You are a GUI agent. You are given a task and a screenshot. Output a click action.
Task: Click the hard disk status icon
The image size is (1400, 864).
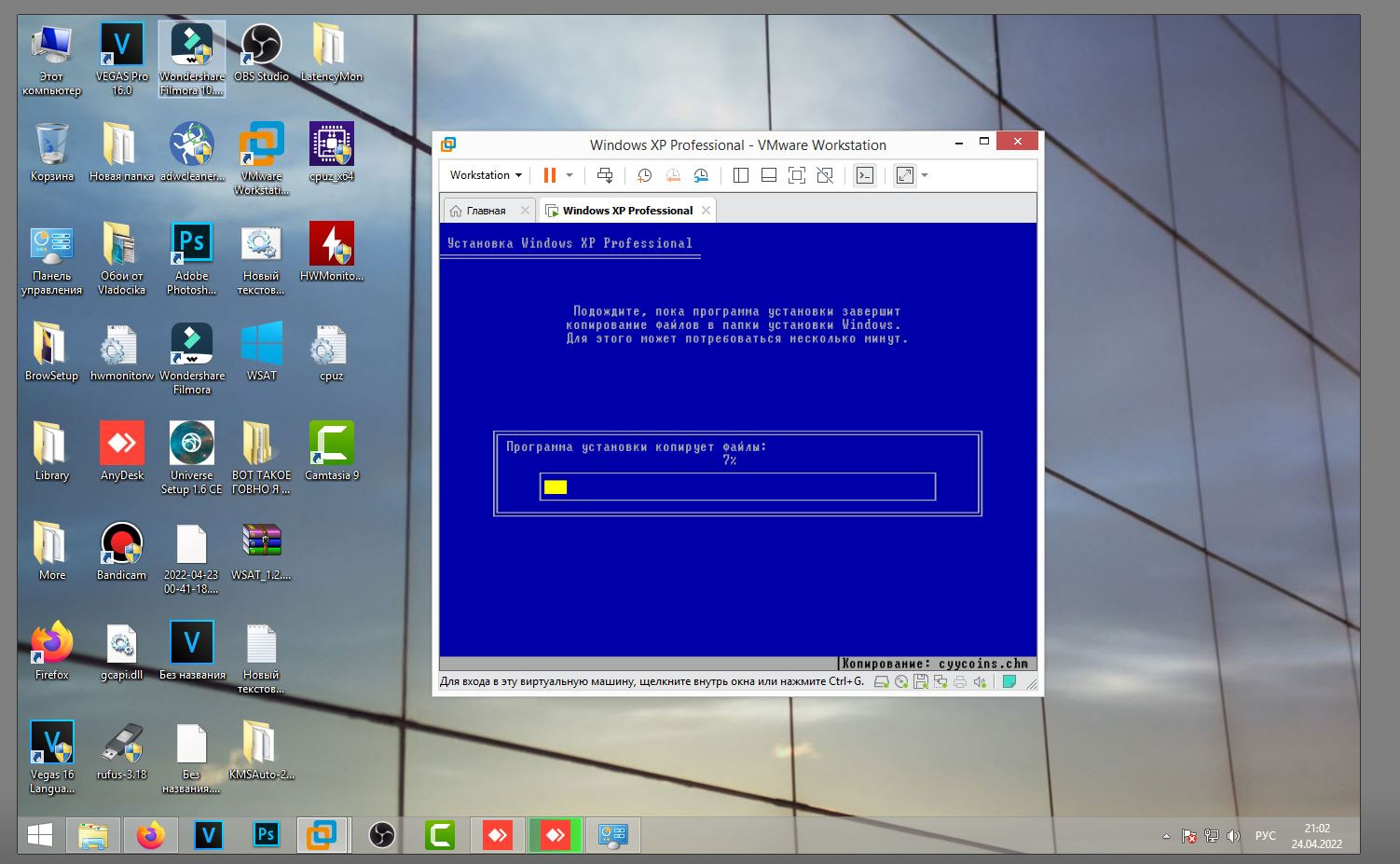(882, 681)
